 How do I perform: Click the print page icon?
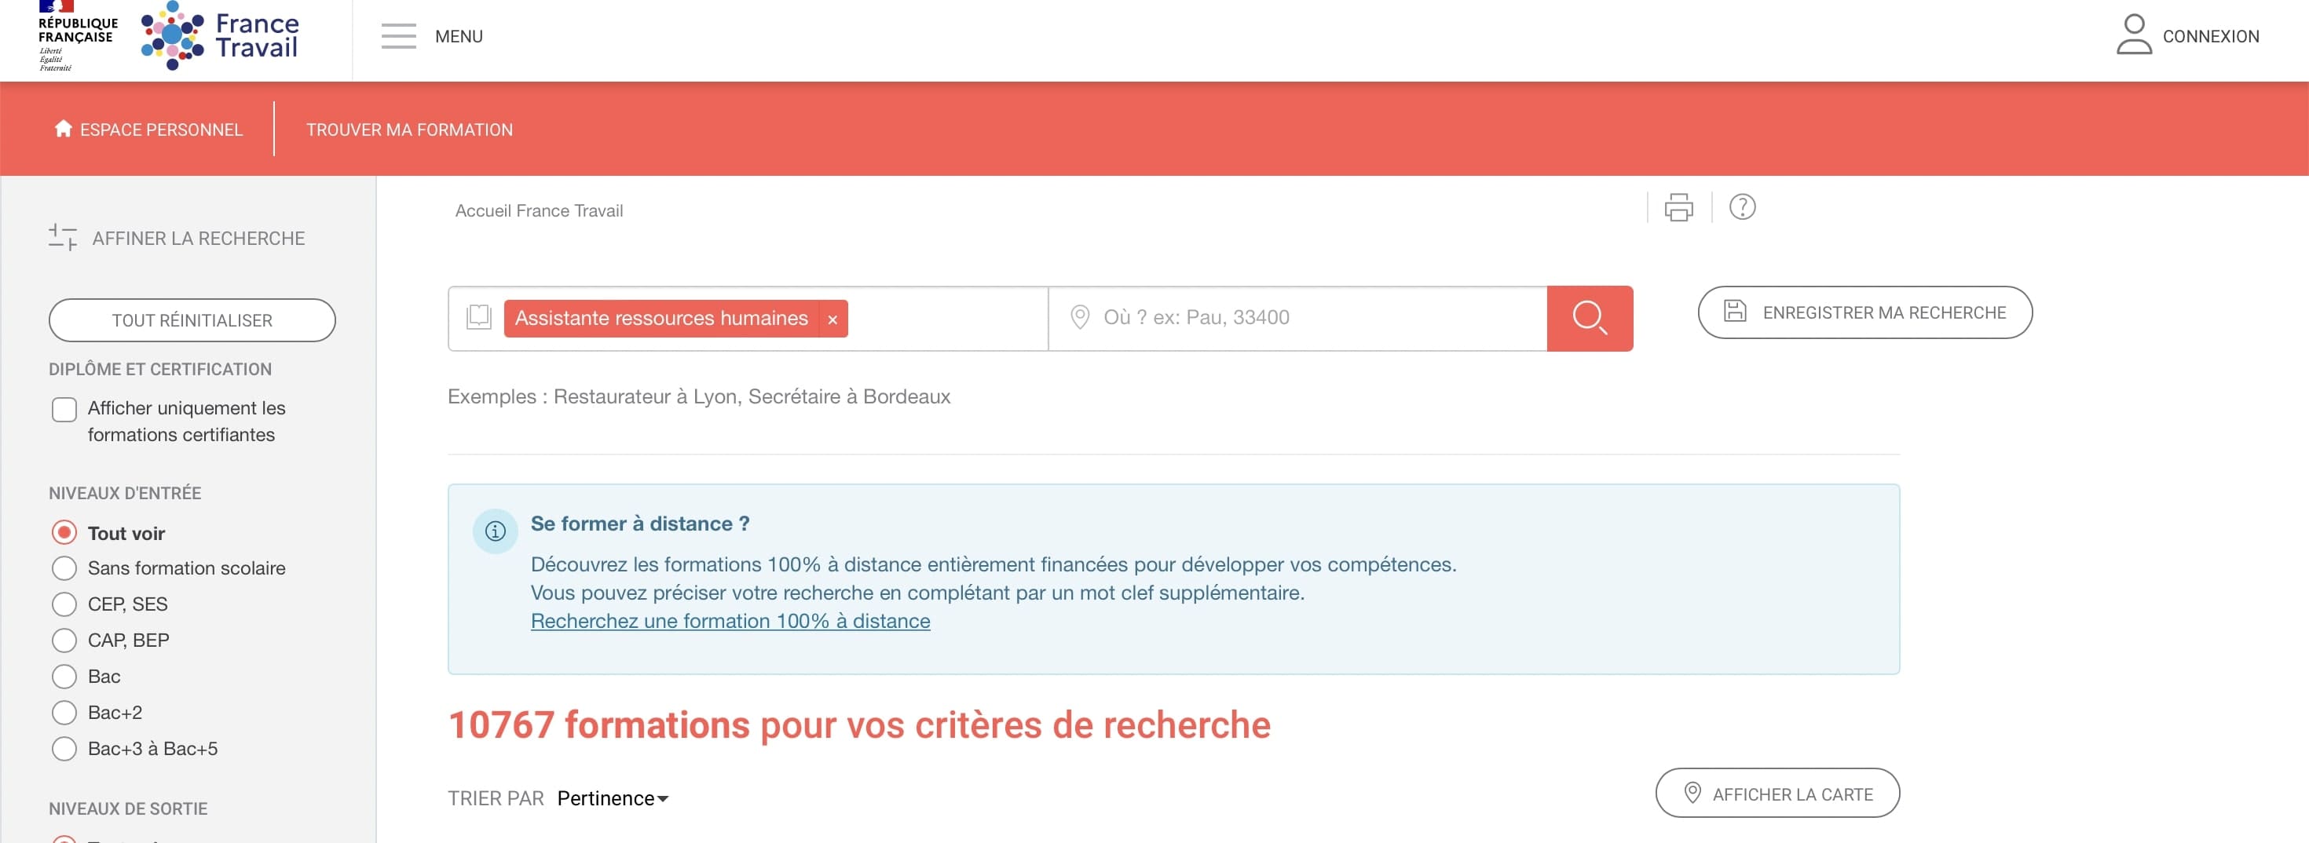coord(1678,208)
